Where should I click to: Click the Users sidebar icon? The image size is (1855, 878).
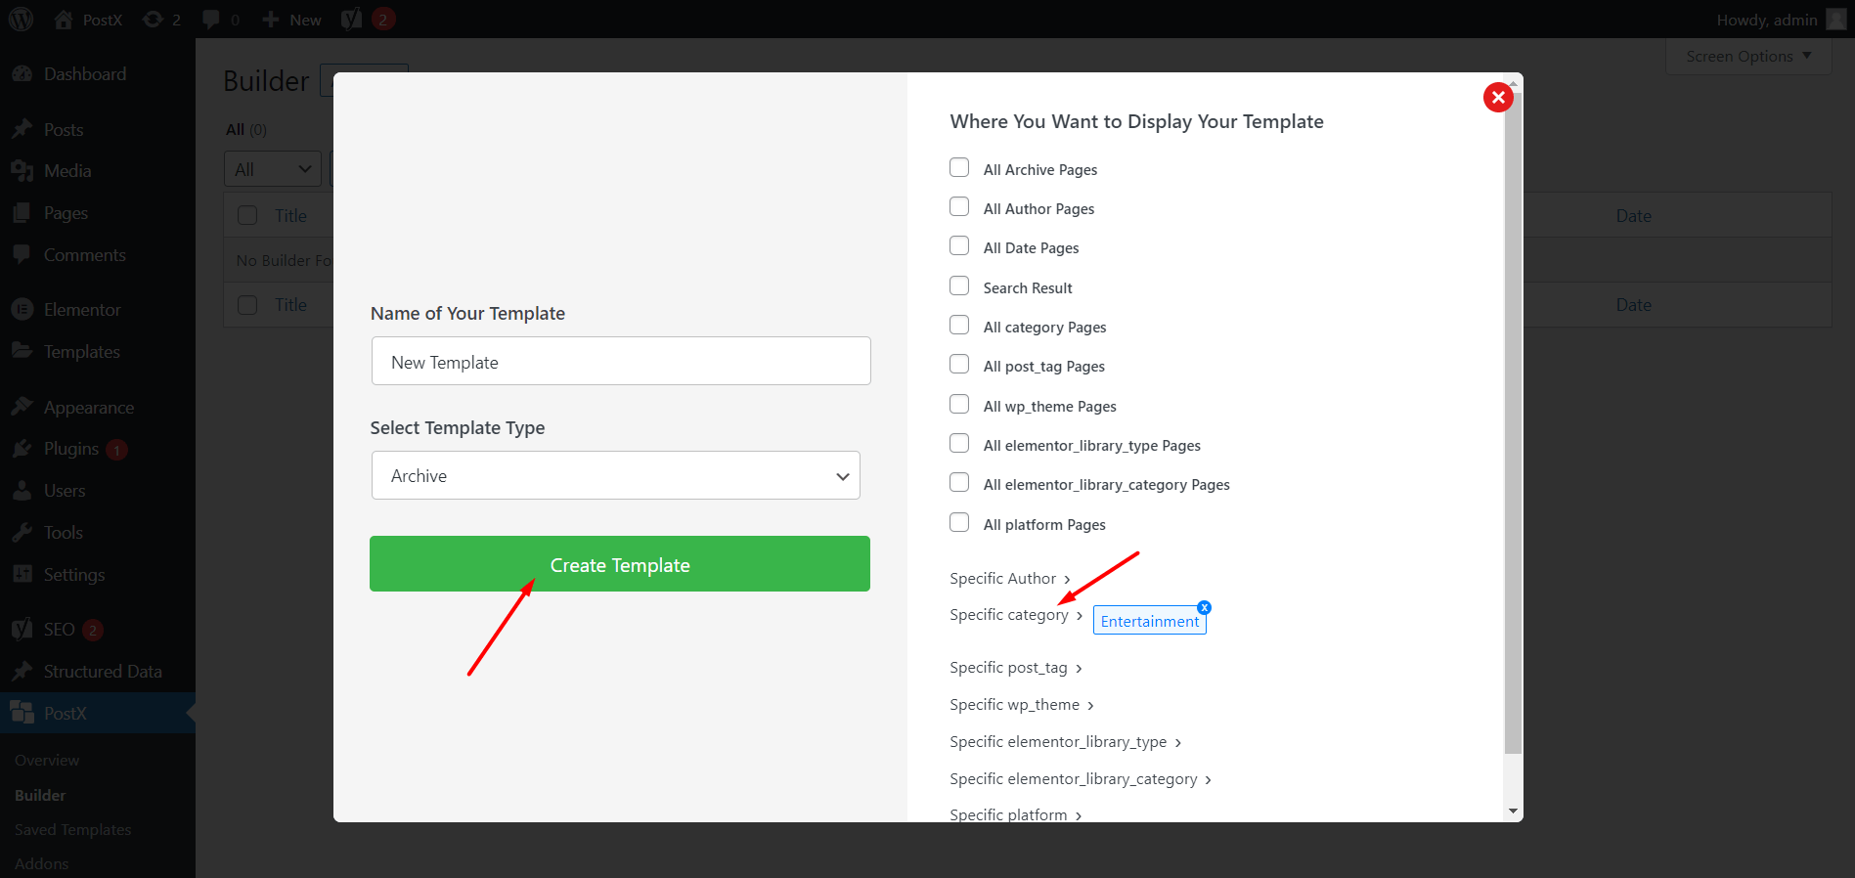pos(22,491)
